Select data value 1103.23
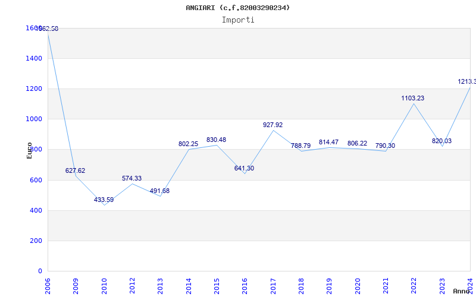476x297 pixels. (413, 98)
